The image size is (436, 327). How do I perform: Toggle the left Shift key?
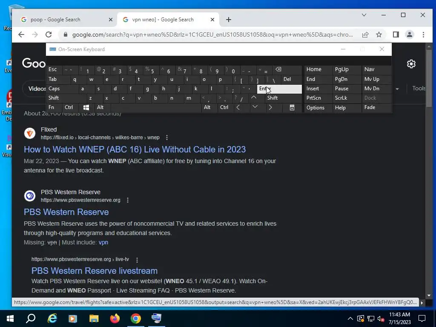click(67, 98)
